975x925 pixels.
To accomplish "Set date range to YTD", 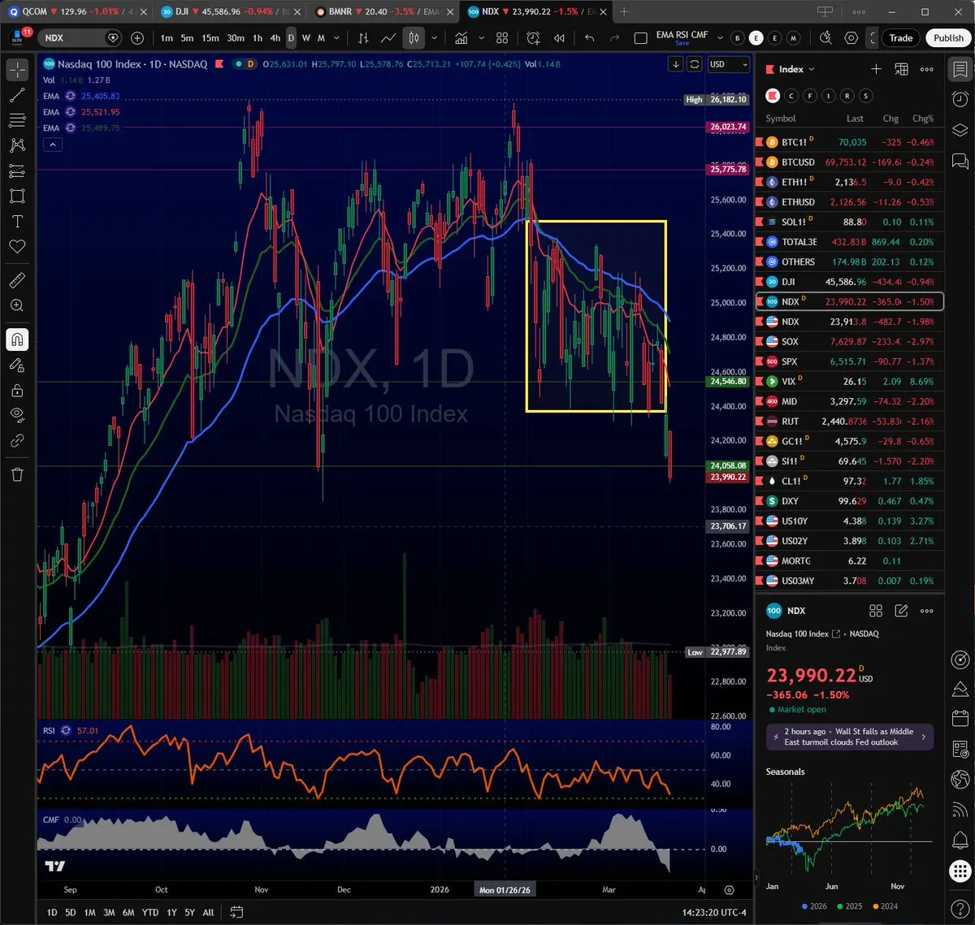I will (149, 912).
